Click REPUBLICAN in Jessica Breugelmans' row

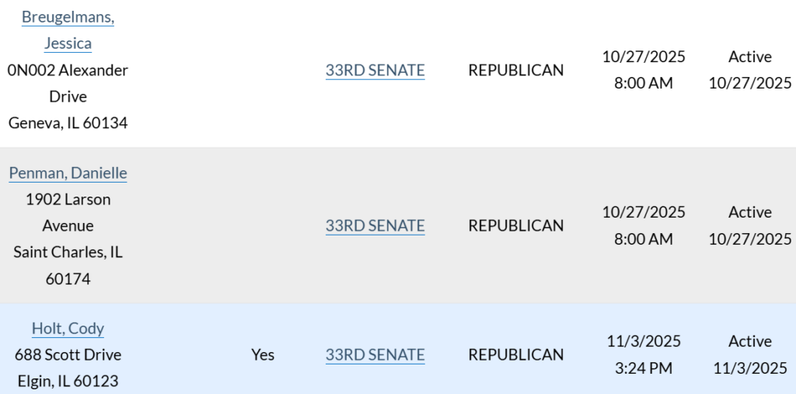coord(515,70)
